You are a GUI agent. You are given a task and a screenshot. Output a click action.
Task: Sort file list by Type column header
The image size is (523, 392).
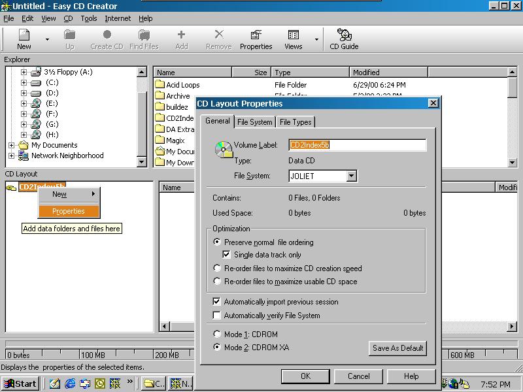310,72
